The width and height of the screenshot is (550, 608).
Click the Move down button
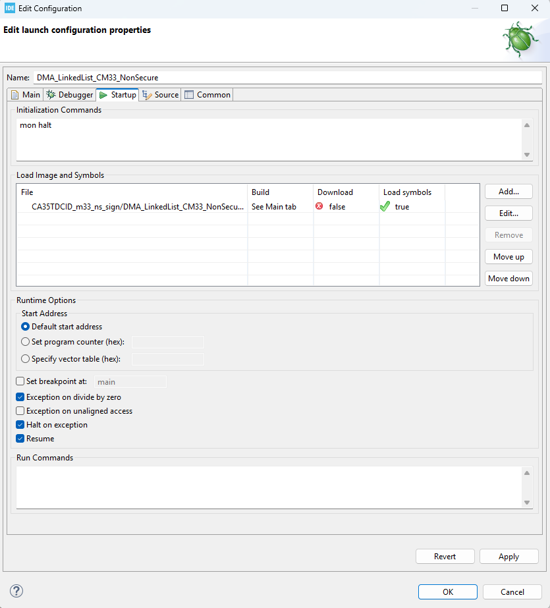[x=509, y=279]
